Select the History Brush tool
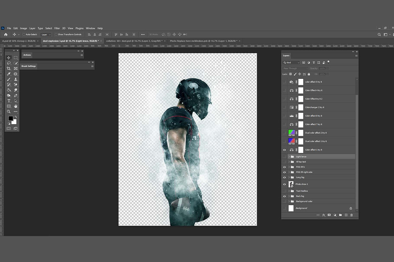 point(9,84)
